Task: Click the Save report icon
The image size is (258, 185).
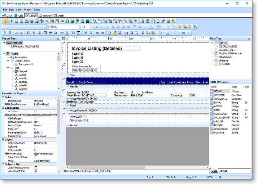Action: coord(119,33)
